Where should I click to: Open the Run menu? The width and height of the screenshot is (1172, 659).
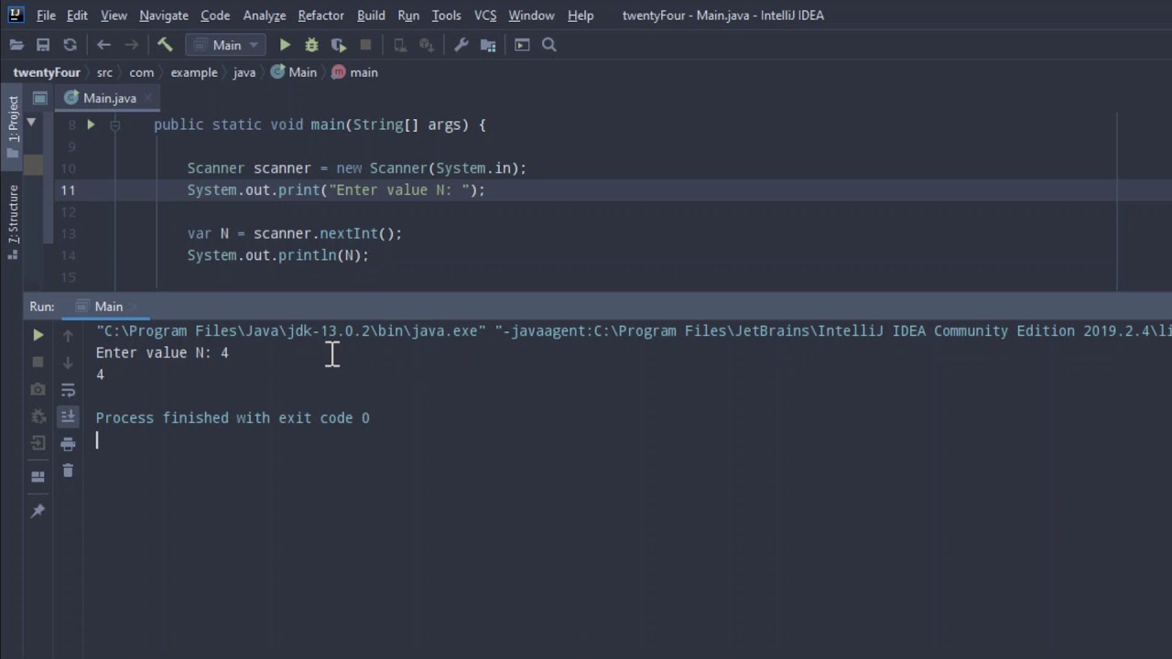click(408, 16)
